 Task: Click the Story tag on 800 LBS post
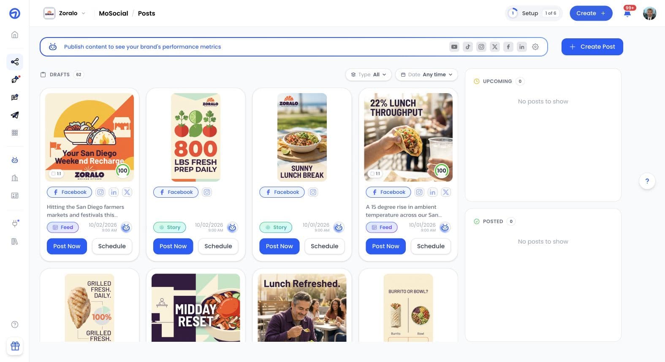(x=170, y=228)
